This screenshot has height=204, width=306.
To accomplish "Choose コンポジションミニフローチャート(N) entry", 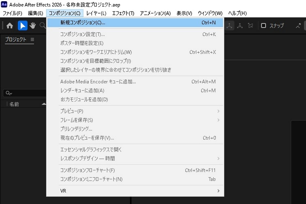I will (135, 179).
